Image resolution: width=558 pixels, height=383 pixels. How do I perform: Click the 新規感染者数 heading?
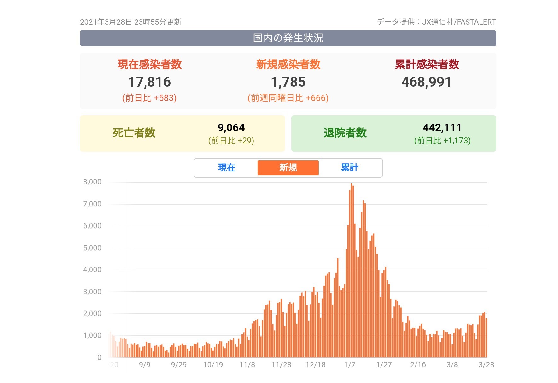coord(288,64)
